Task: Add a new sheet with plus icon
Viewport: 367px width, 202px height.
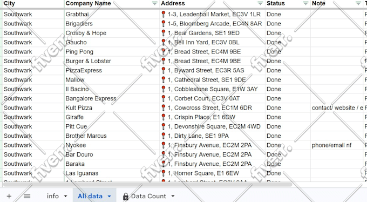Action: tap(9, 196)
